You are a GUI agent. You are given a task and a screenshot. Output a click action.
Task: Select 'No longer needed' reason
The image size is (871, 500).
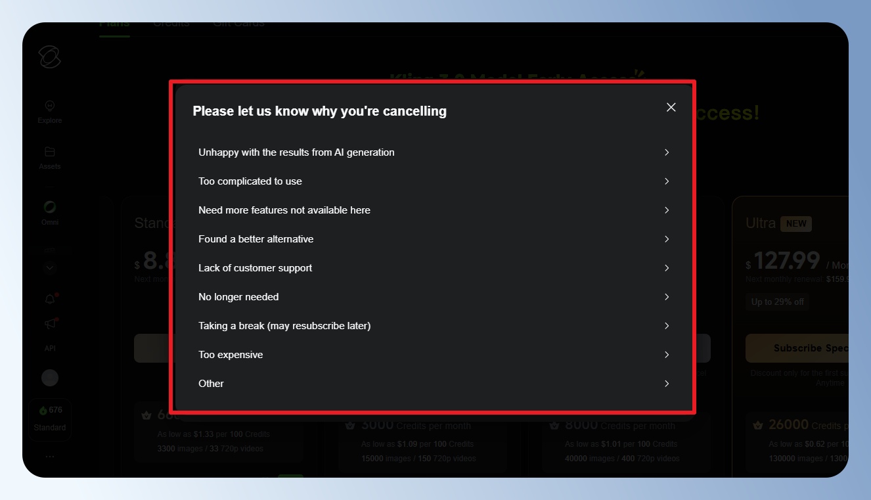(x=238, y=297)
